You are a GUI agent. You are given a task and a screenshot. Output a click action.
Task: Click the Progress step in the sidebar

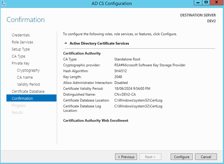pos(18,105)
